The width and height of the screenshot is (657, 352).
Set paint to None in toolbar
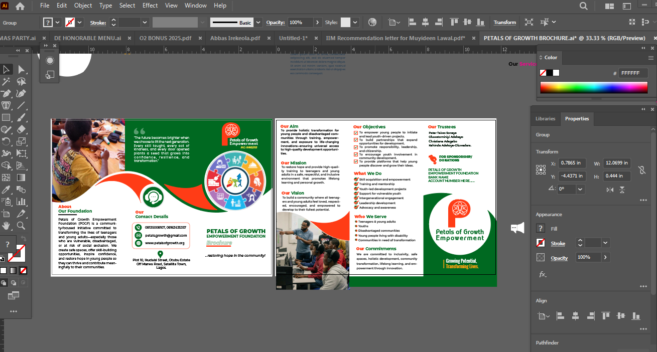point(23,270)
